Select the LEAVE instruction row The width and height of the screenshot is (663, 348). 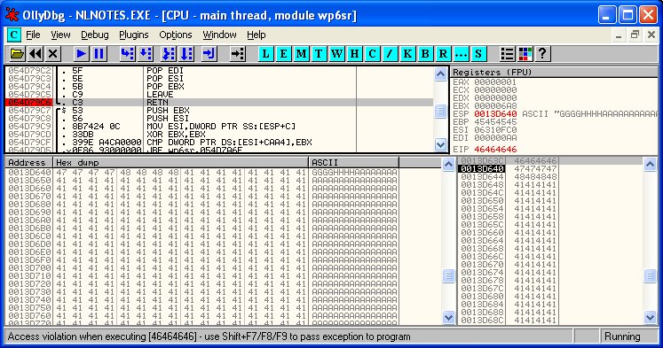pyautogui.click(x=219, y=95)
